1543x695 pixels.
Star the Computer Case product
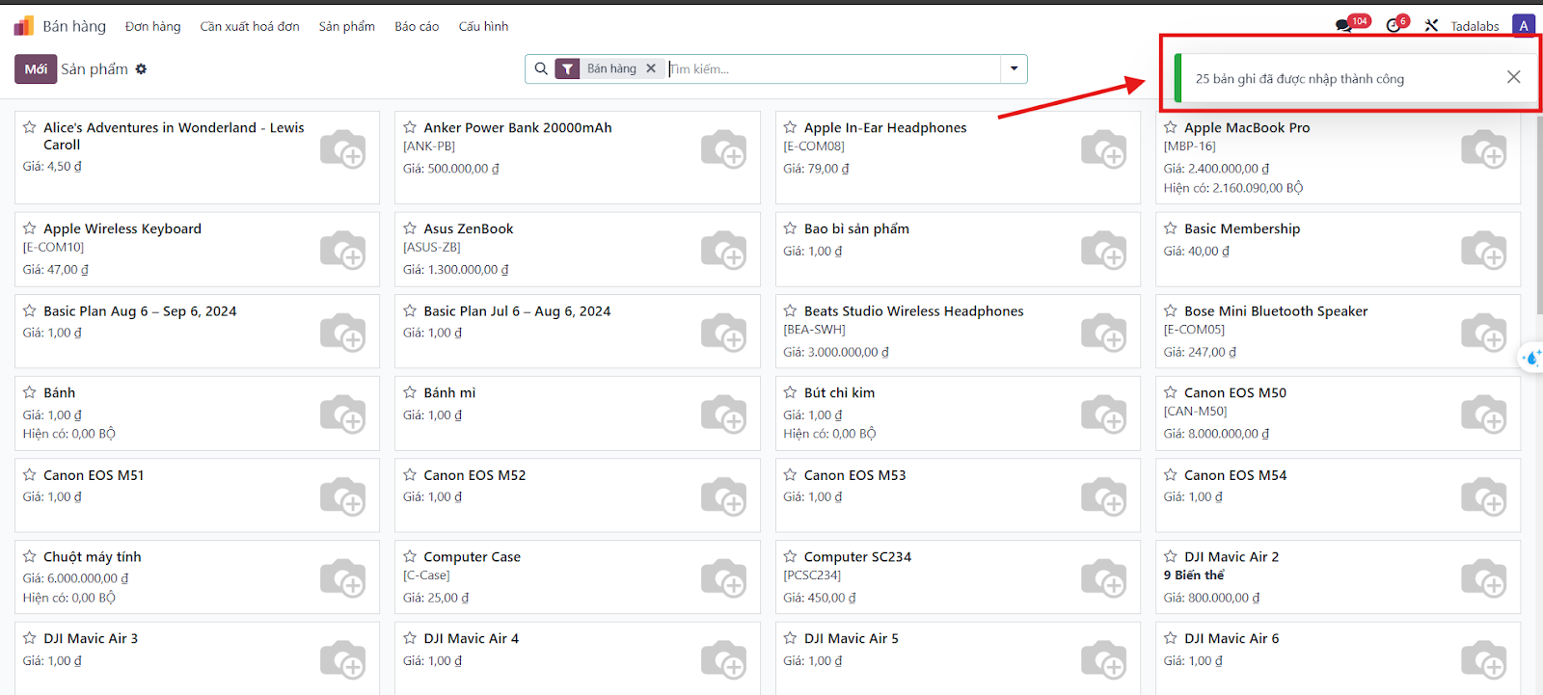(x=410, y=556)
